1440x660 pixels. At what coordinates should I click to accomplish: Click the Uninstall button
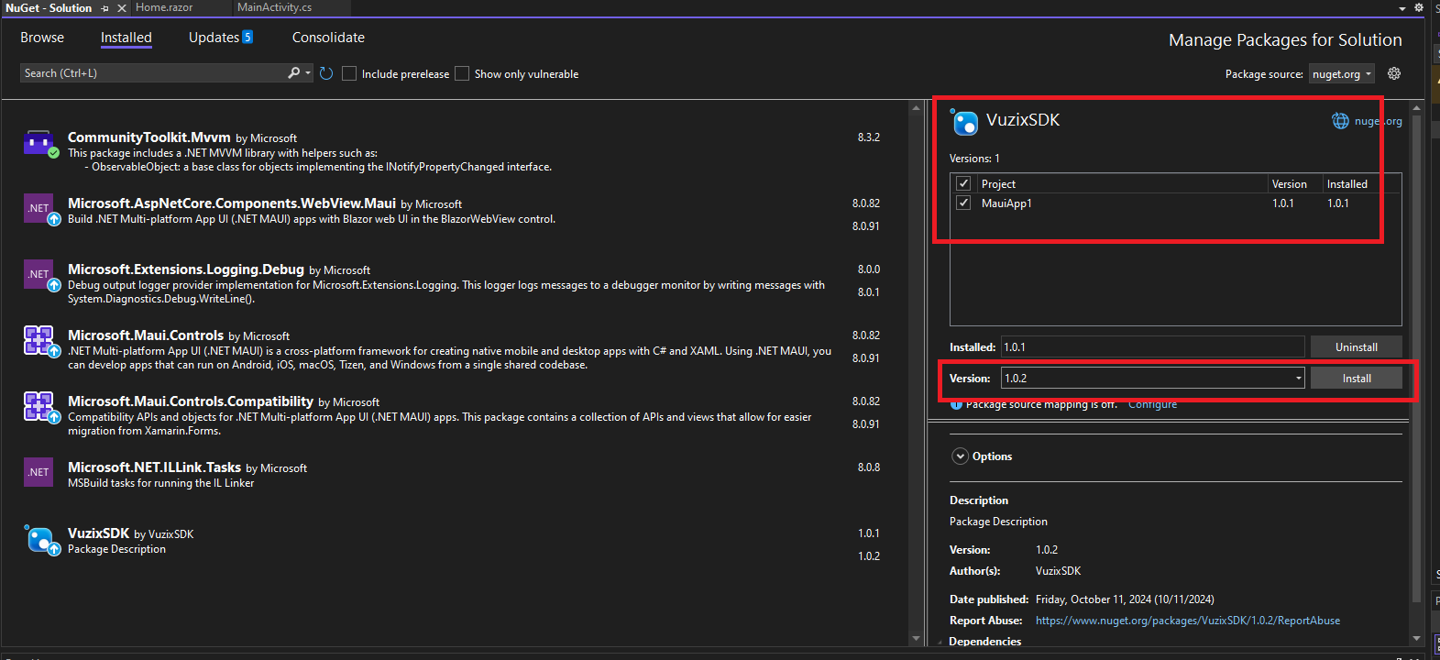(1357, 347)
